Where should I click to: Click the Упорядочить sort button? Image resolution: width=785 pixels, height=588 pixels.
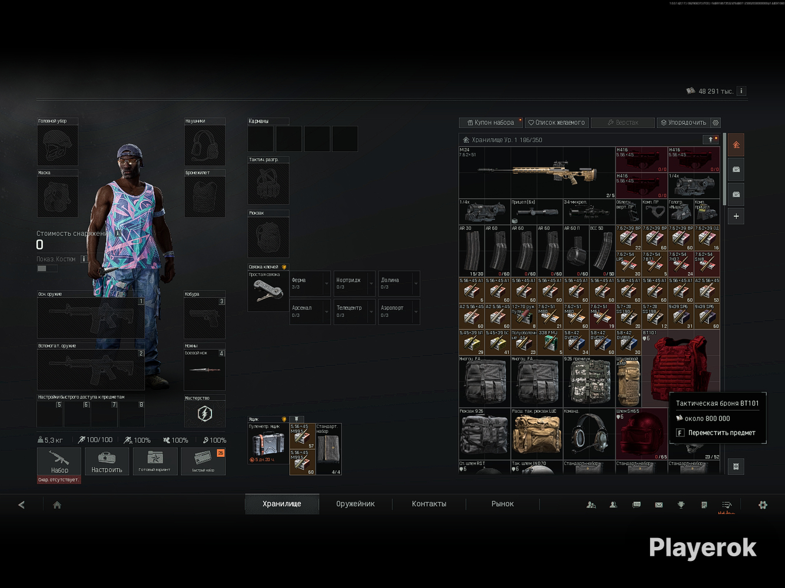tap(684, 123)
